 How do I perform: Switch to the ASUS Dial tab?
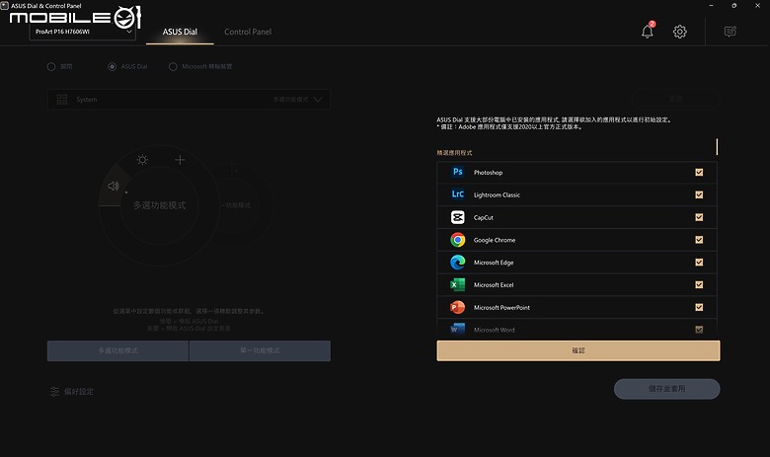tap(180, 32)
